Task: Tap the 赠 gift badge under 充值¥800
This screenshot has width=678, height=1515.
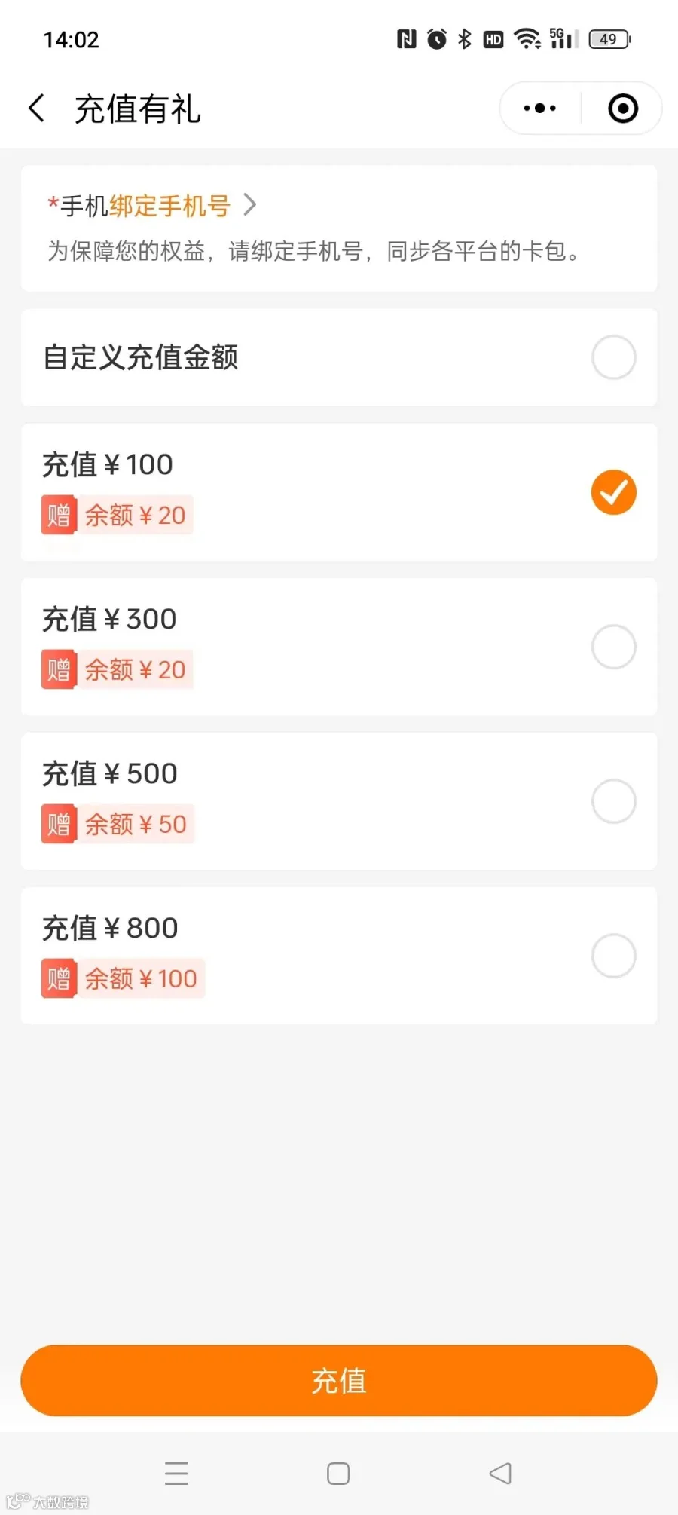Action: pyautogui.click(x=59, y=978)
